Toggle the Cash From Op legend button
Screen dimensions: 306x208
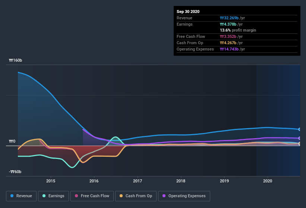point(136,196)
